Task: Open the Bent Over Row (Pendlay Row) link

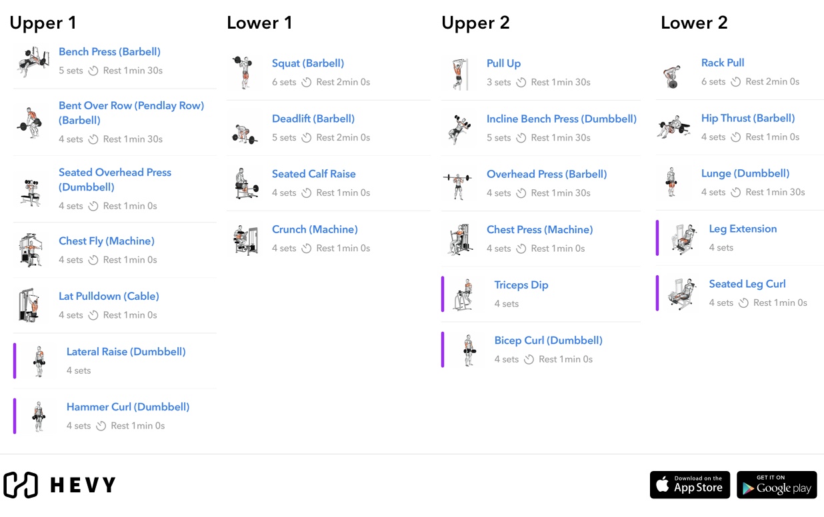Action: pyautogui.click(x=131, y=113)
